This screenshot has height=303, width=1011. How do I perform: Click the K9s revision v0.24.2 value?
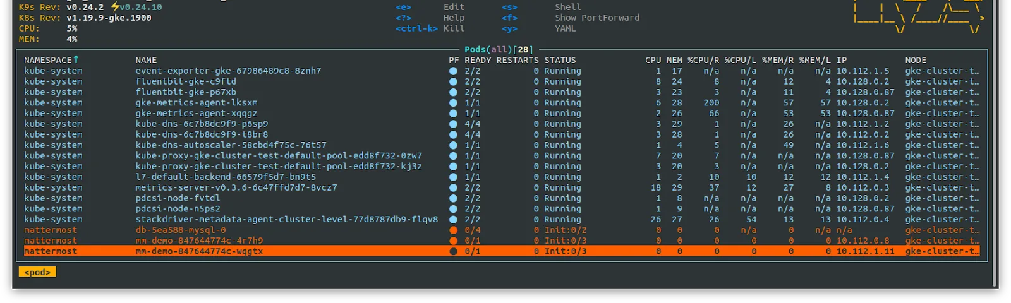point(85,8)
